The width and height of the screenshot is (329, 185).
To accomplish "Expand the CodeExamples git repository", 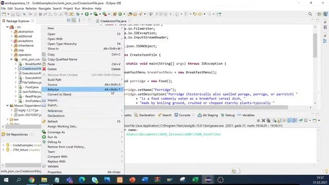I will (x=3, y=145).
